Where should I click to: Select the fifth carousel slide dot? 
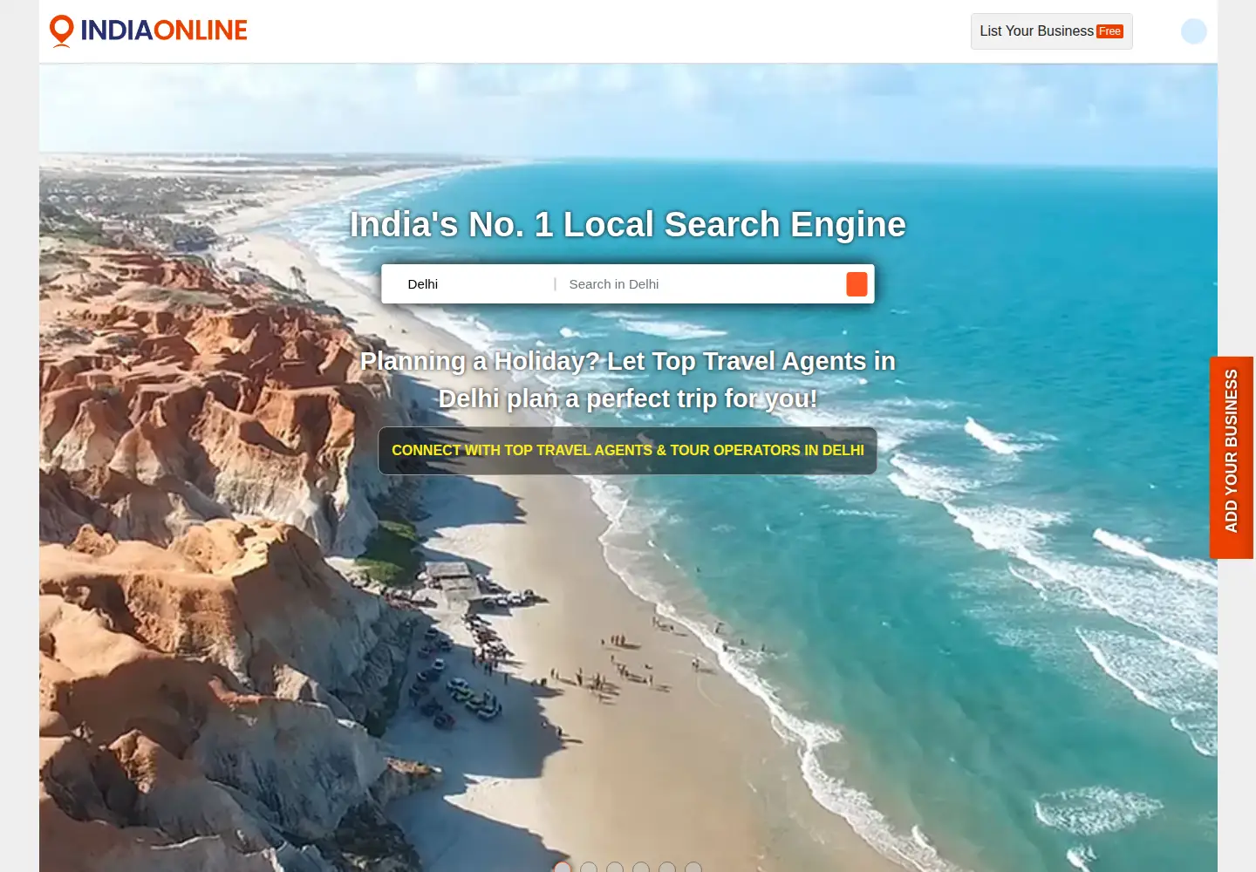[x=667, y=867]
